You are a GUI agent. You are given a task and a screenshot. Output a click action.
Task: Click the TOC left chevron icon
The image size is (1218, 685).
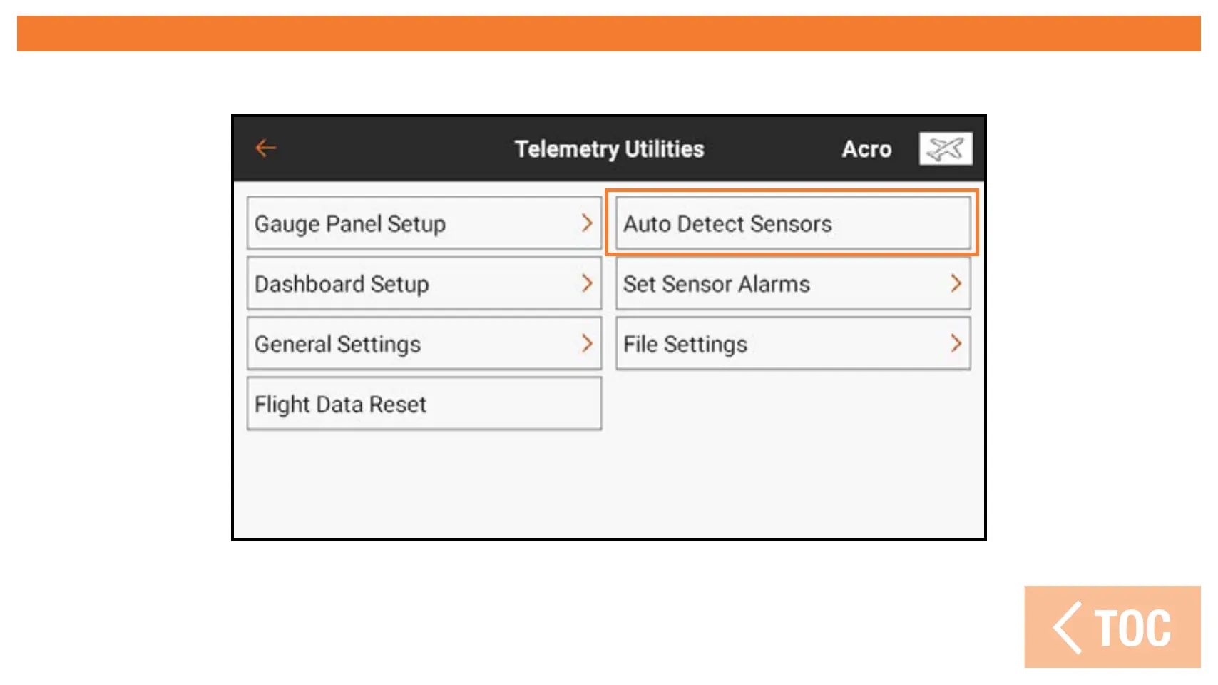1068,628
